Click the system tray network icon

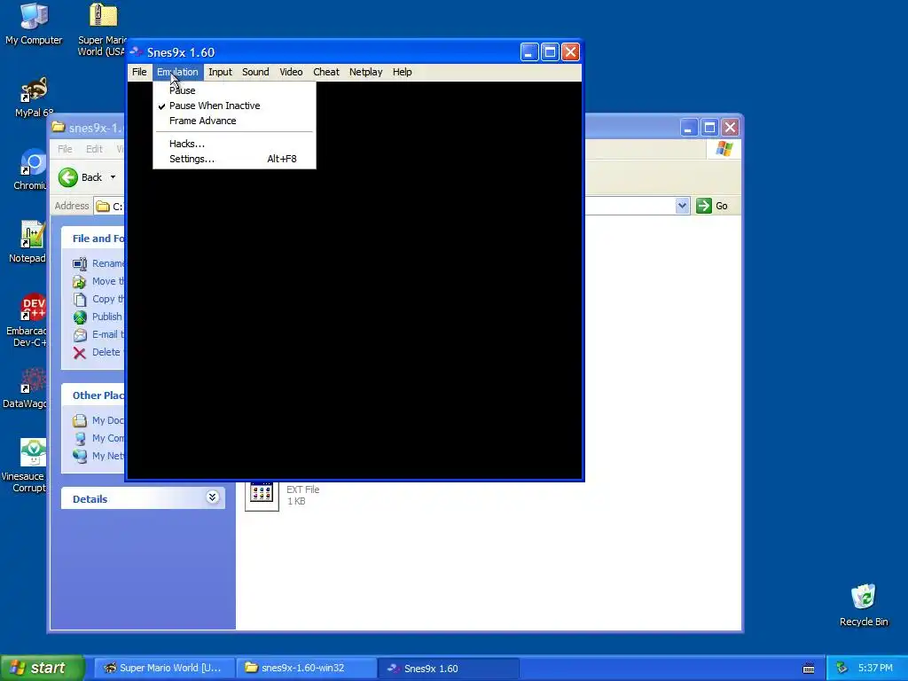click(x=841, y=668)
